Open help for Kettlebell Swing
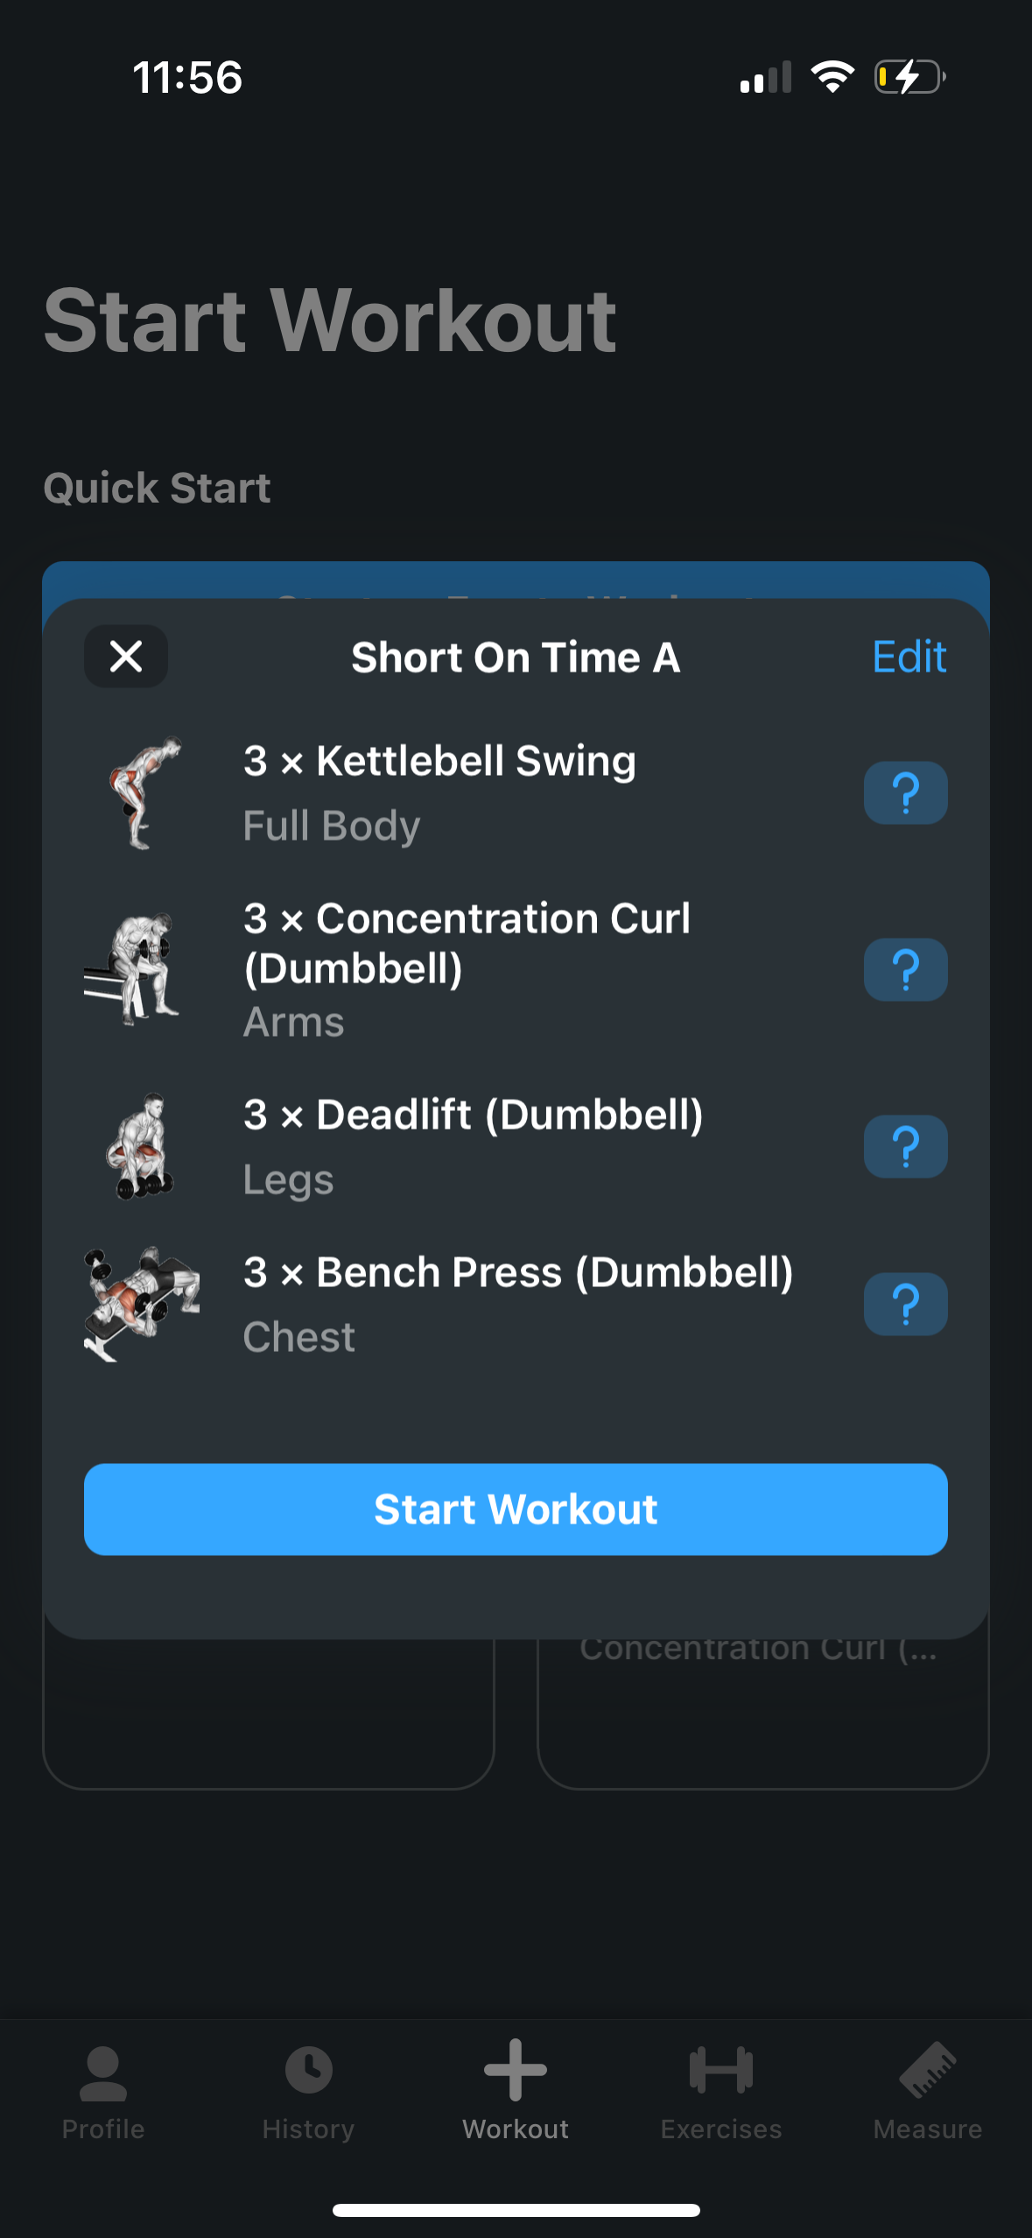This screenshot has width=1032, height=2238. [x=905, y=793]
